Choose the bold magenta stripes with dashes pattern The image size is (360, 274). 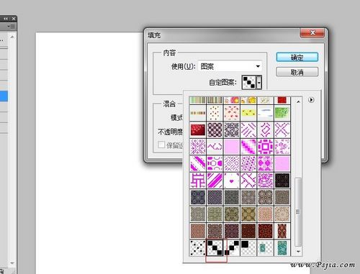(198, 163)
